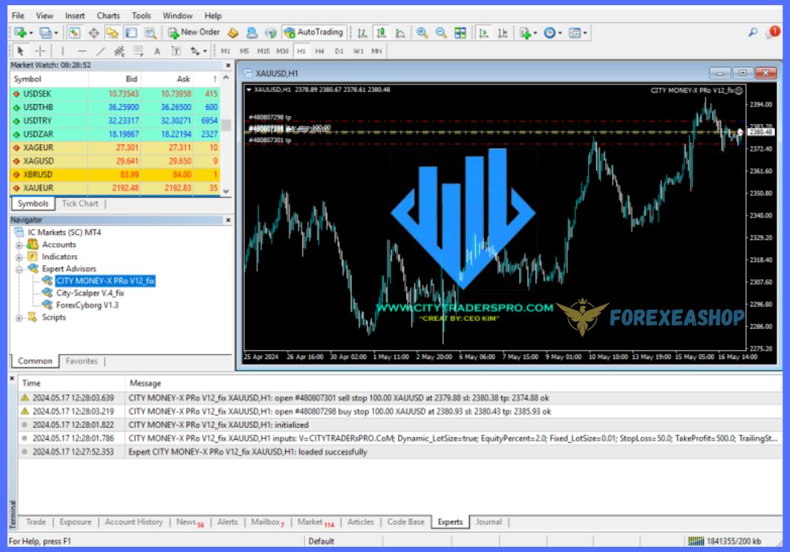Expand the Scripts tree node
Image resolution: width=790 pixels, height=552 pixels.
[x=19, y=318]
